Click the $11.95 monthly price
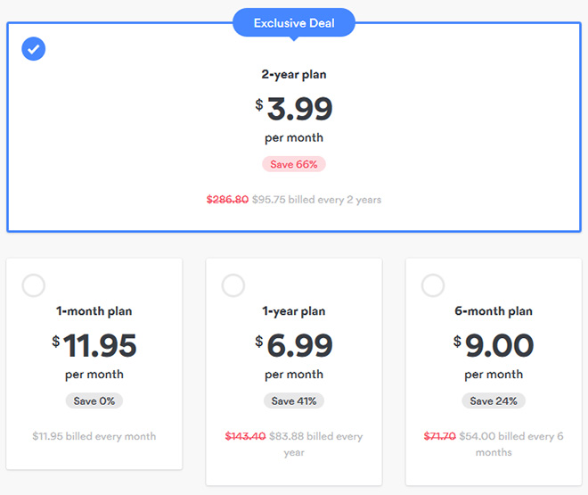The image size is (588, 495). click(x=94, y=345)
